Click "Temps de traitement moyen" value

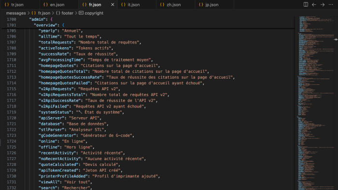coord(119,60)
